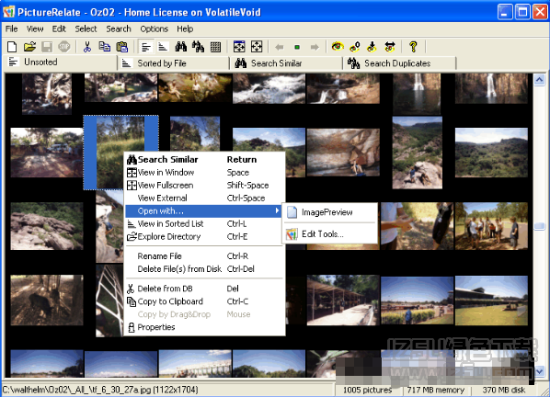Click the Save floppy disk toolbar icon

[x=47, y=46]
